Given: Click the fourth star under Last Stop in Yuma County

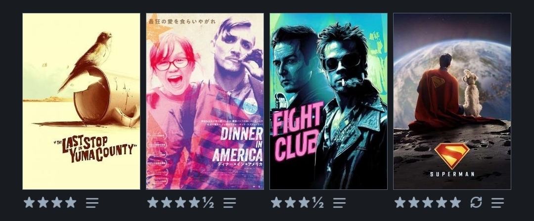Looking at the screenshot, I should 71,202.
